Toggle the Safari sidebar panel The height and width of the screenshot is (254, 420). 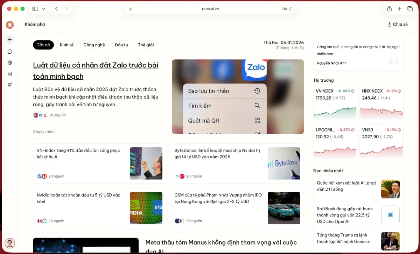pyautogui.click(x=35, y=9)
